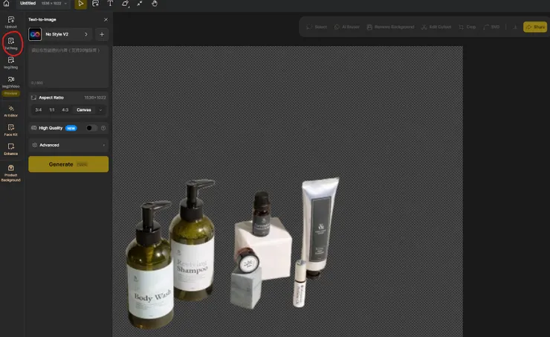Open the No Style V2 style selector
550x337 pixels.
[x=60, y=34]
